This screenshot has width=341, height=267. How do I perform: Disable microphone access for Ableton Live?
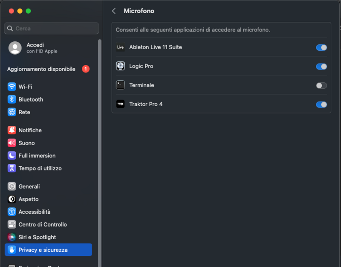[x=321, y=47]
